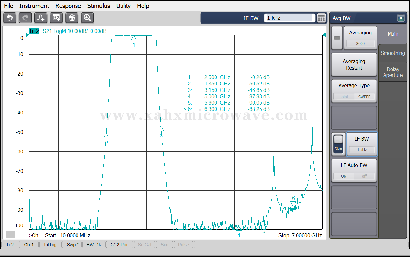Open the Stimulus menu

(99, 6)
